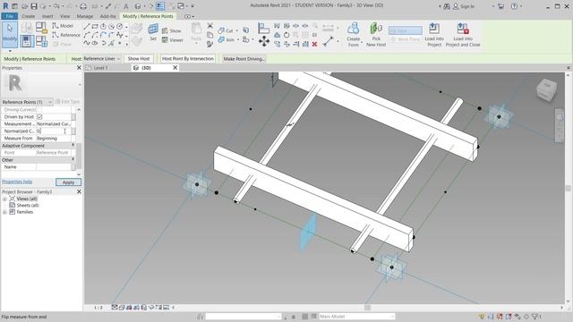Open the Properties help link

(x=17, y=182)
